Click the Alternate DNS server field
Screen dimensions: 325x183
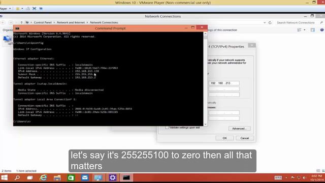click(224, 118)
